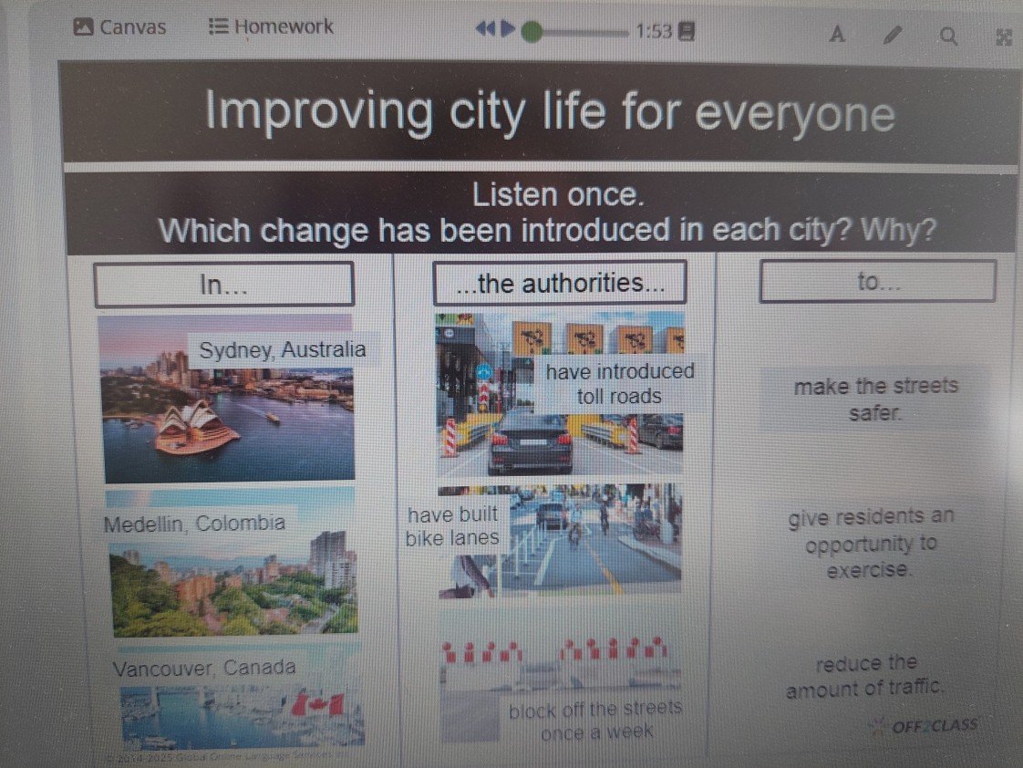Viewport: 1023px width, 768px height.
Task: Click 'give residents an opportunity to exercise'
Action: (x=871, y=544)
